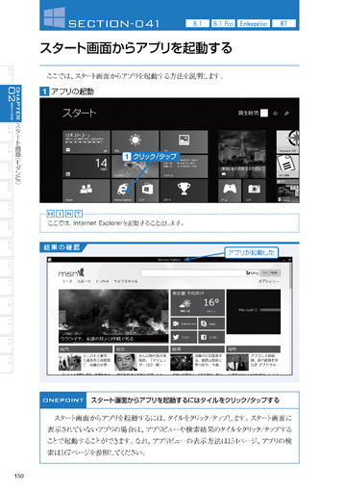Screen dimensions: 346x491
Task: Open the Camera tile
Action: pyautogui.click(x=255, y=191)
